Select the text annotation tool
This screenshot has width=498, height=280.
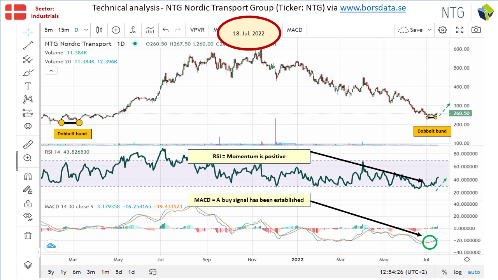pos(28,86)
